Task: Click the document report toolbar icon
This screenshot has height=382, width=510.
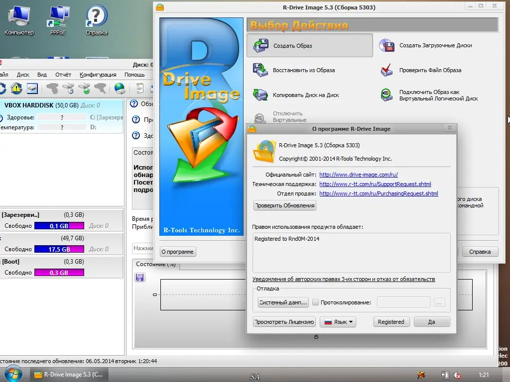Action: (x=139, y=89)
